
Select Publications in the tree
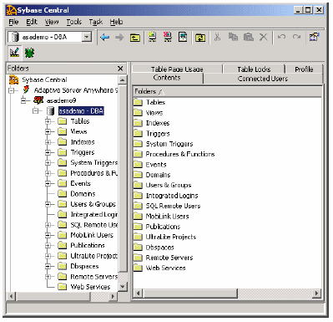click(x=88, y=245)
